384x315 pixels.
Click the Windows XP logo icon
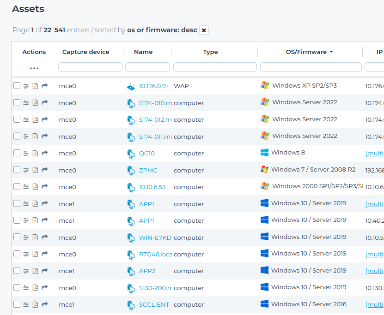[x=265, y=85]
